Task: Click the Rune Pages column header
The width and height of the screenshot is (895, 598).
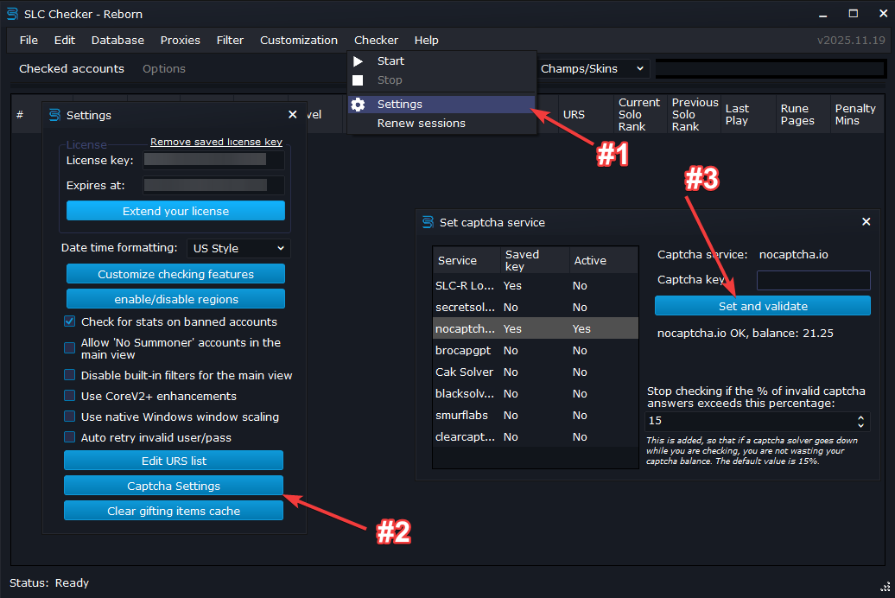Action: click(x=803, y=114)
